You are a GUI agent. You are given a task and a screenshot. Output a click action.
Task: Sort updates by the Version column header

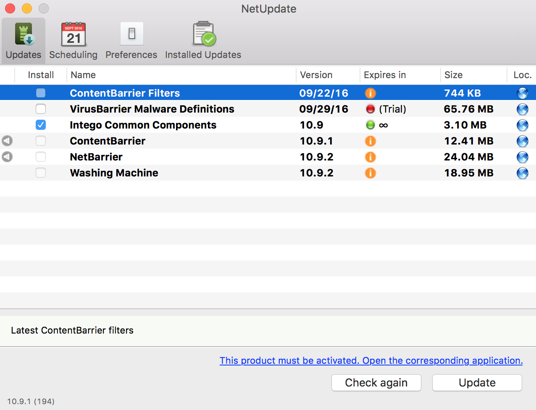(x=328, y=75)
